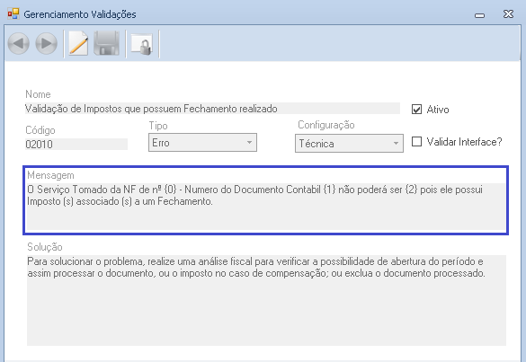Click the Nome text field
The image size is (526, 362).
click(x=213, y=109)
